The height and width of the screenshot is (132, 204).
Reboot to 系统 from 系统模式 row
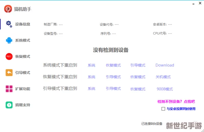[91, 65]
